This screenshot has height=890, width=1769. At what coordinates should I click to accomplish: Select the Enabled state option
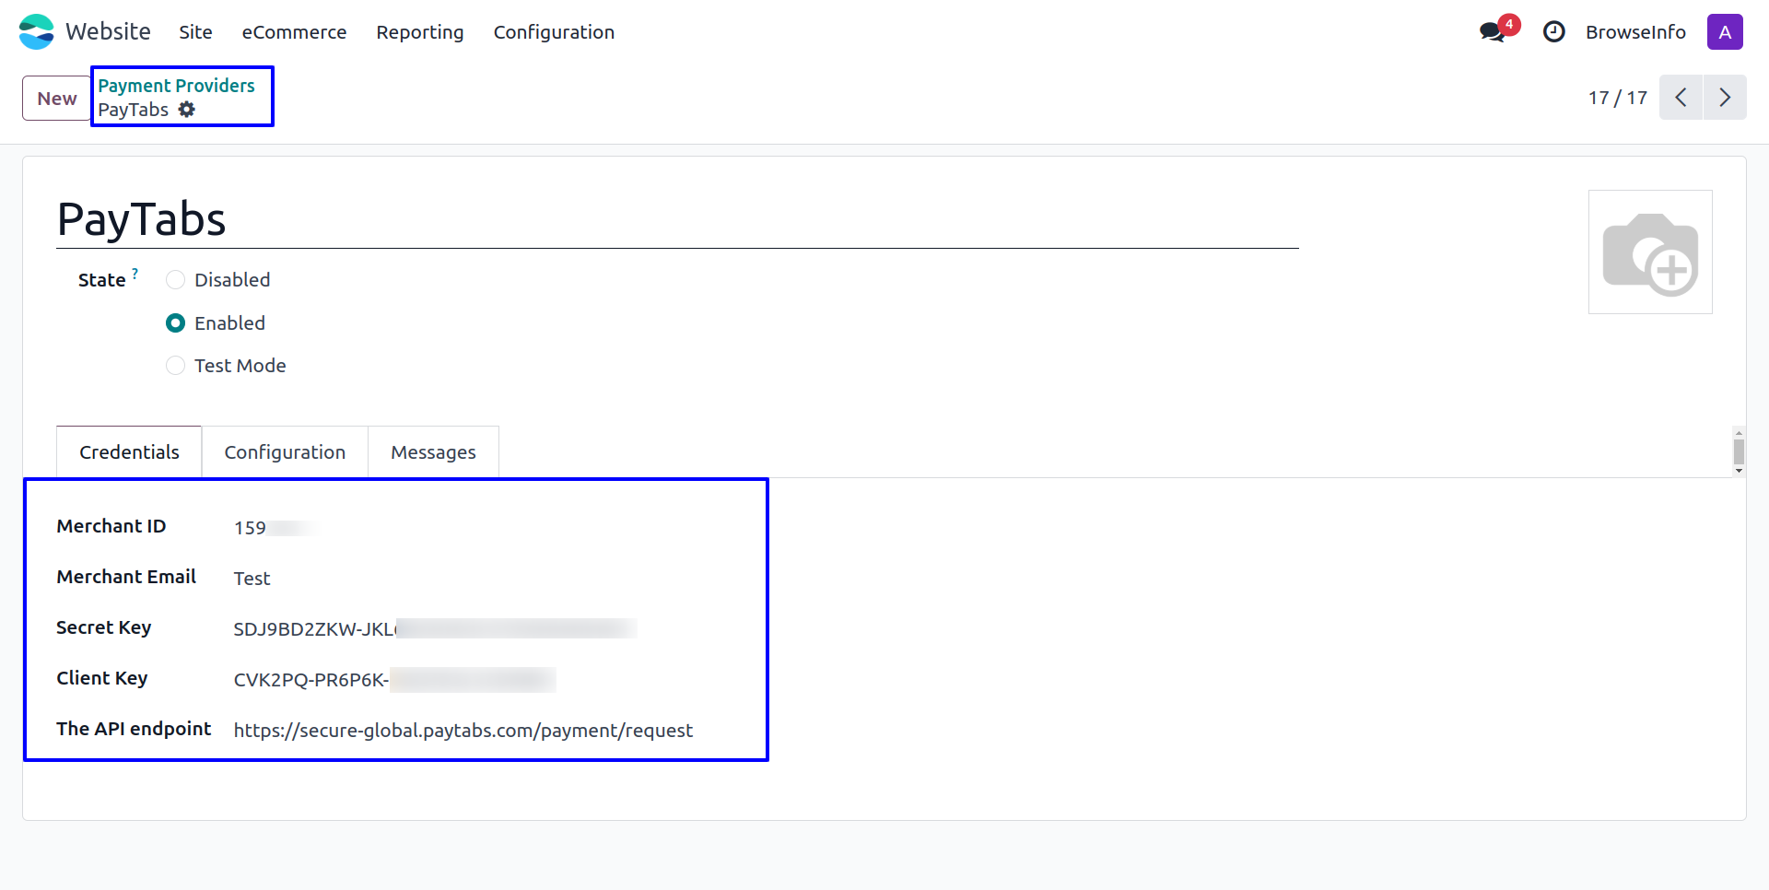(x=175, y=323)
